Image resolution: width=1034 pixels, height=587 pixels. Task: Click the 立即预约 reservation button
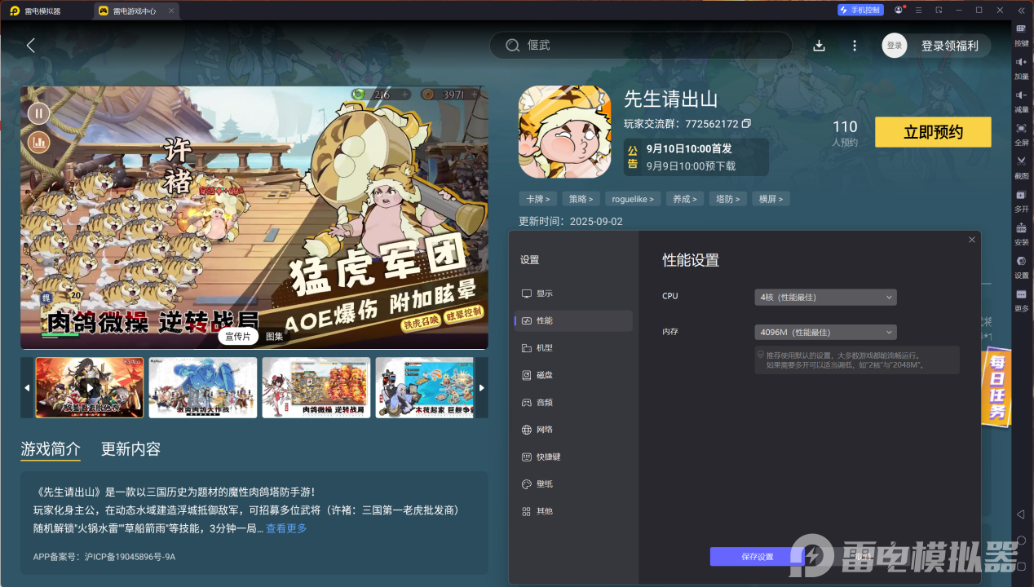932,131
